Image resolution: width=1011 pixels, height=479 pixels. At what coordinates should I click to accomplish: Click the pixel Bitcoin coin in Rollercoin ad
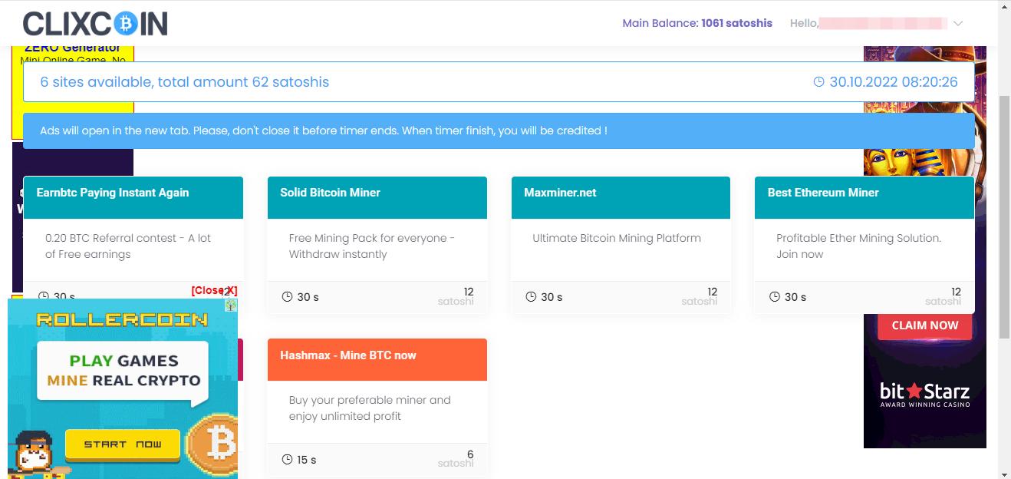pos(212,441)
